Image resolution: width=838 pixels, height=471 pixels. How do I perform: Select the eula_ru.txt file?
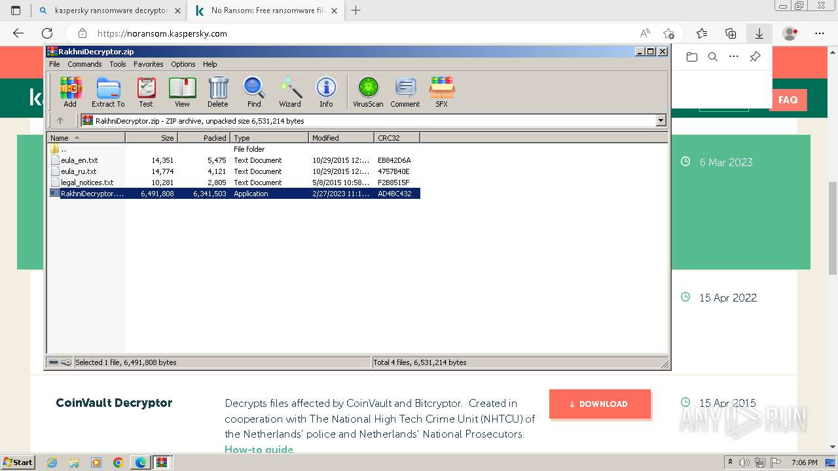pyautogui.click(x=234, y=171)
